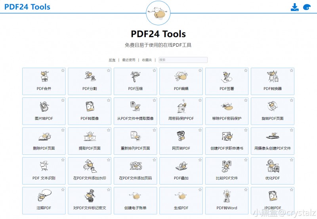The height and width of the screenshot is (219, 317).
Task: Open the JPG转PDF tool
Action: click(x=273, y=201)
